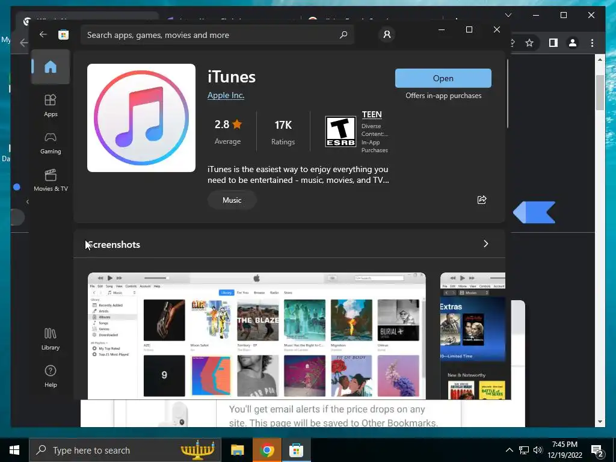Switch to Chrome on taskbar
The width and height of the screenshot is (616, 462).
click(x=266, y=450)
